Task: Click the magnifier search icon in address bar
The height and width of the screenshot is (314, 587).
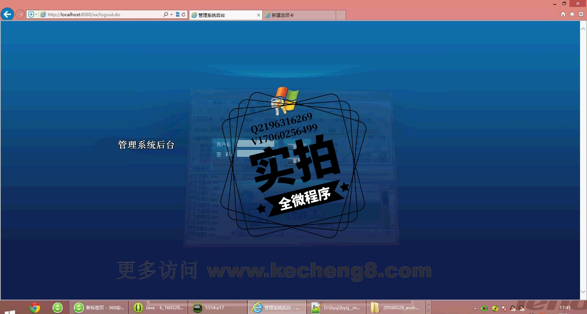Action: tap(165, 14)
